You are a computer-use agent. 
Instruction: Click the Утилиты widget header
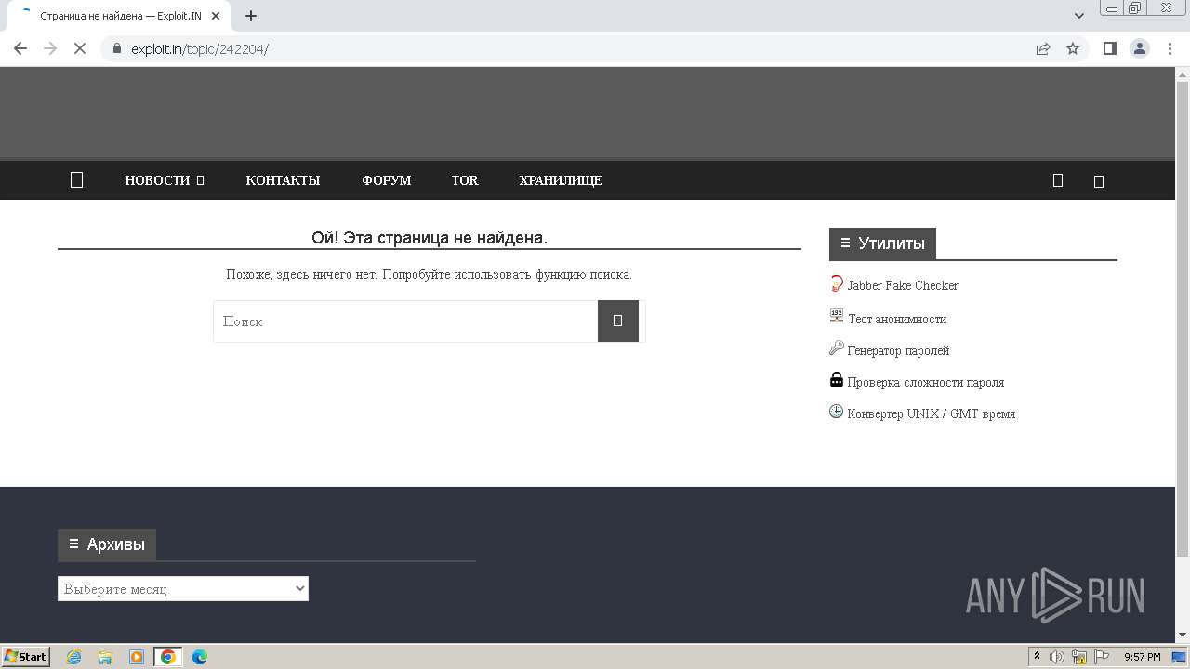point(882,243)
